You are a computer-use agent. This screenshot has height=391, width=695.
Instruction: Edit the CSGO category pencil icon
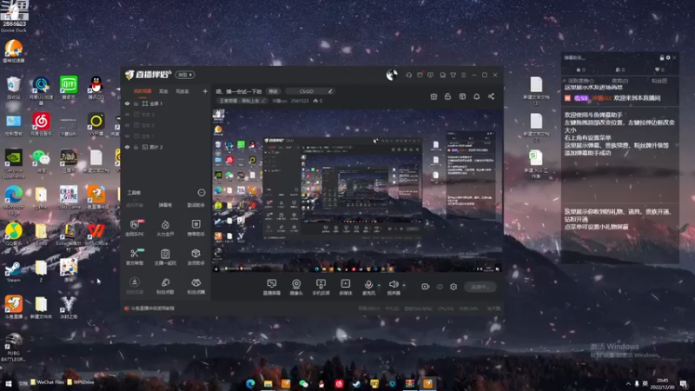click(330, 91)
